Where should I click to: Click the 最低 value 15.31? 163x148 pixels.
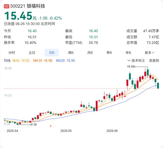click(x=93, y=37)
